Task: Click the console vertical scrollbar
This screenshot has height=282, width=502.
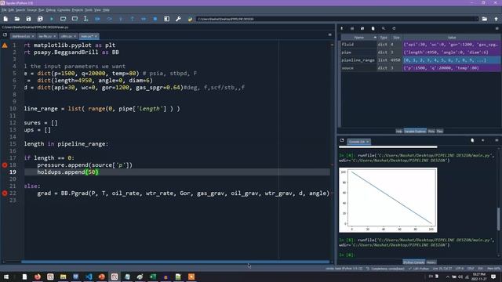Action: tap(498, 219)
